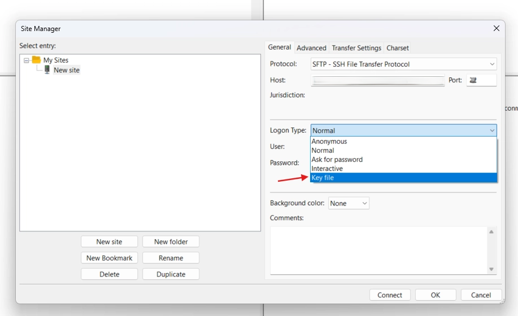Collapse the My Sites tree node
This screenshot has height=316, width=518.
[x=27, y=60]
